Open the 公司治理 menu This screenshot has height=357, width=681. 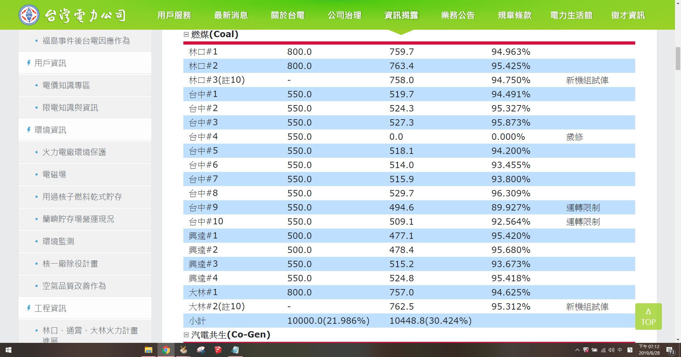tap(344, 15)
